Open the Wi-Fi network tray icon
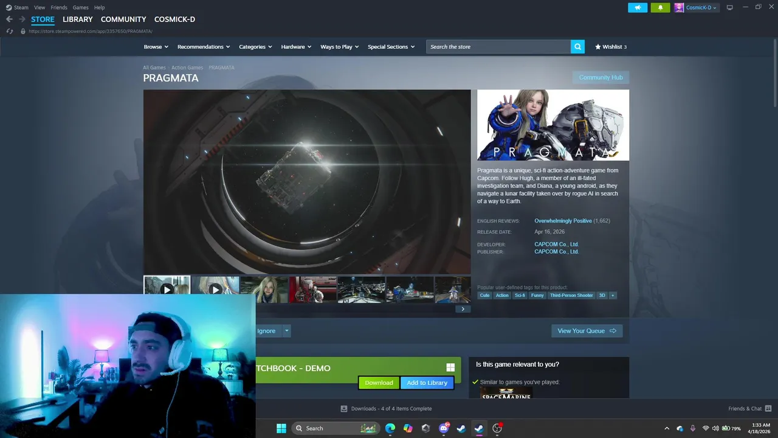This screenshot has width=778, height=438. [x=706, y=428]
